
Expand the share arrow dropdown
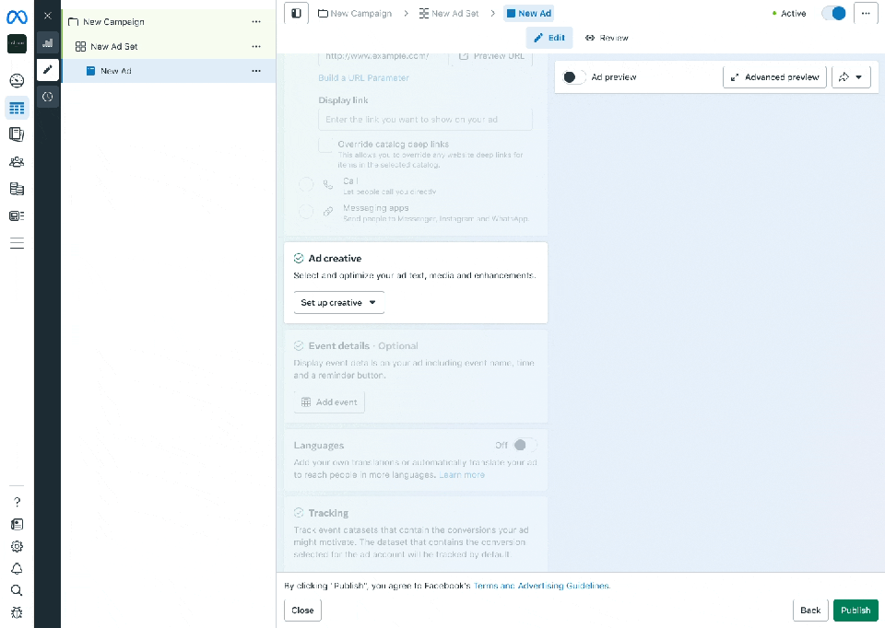850,77
